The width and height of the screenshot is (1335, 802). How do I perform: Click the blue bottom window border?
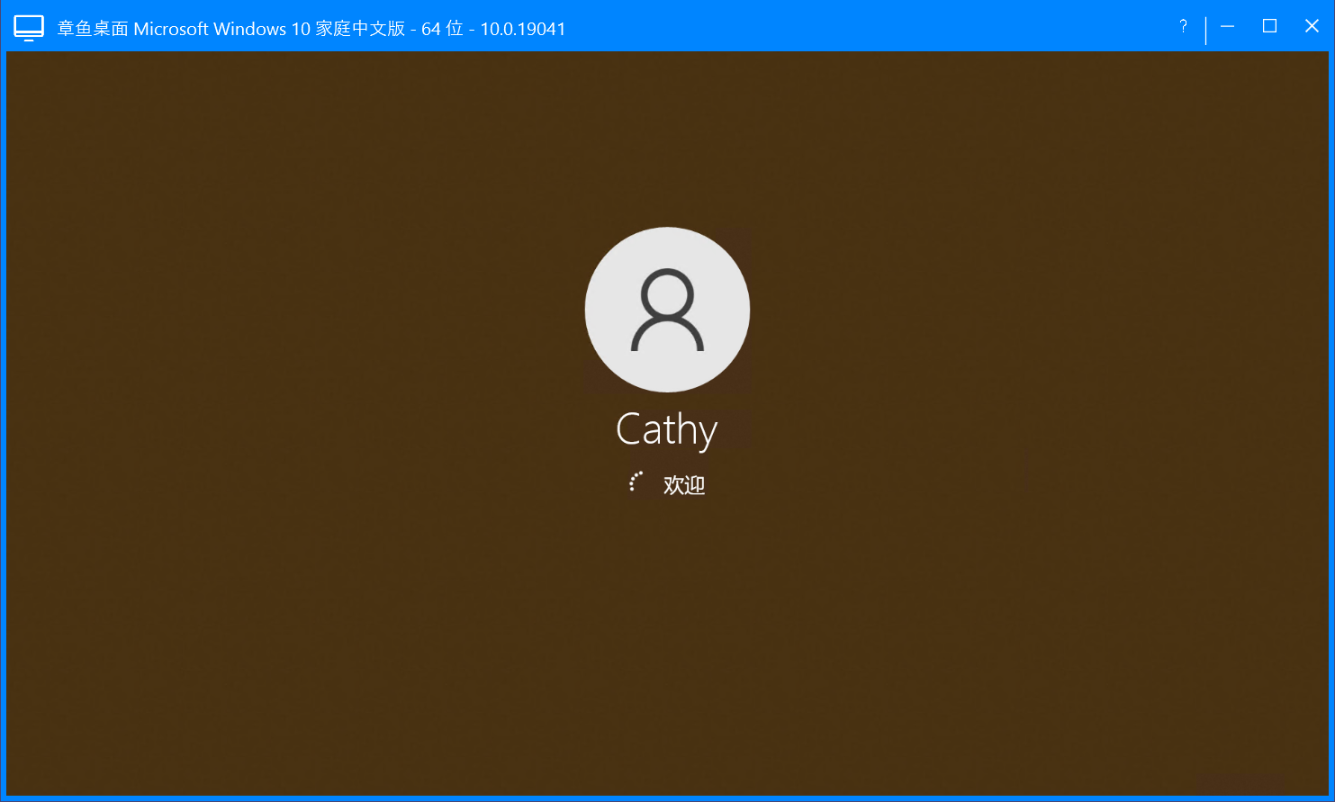[667, 798]
